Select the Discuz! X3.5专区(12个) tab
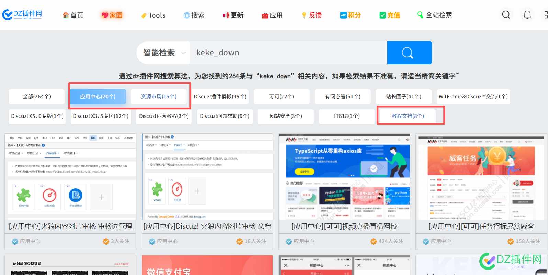 pos(101,117)
